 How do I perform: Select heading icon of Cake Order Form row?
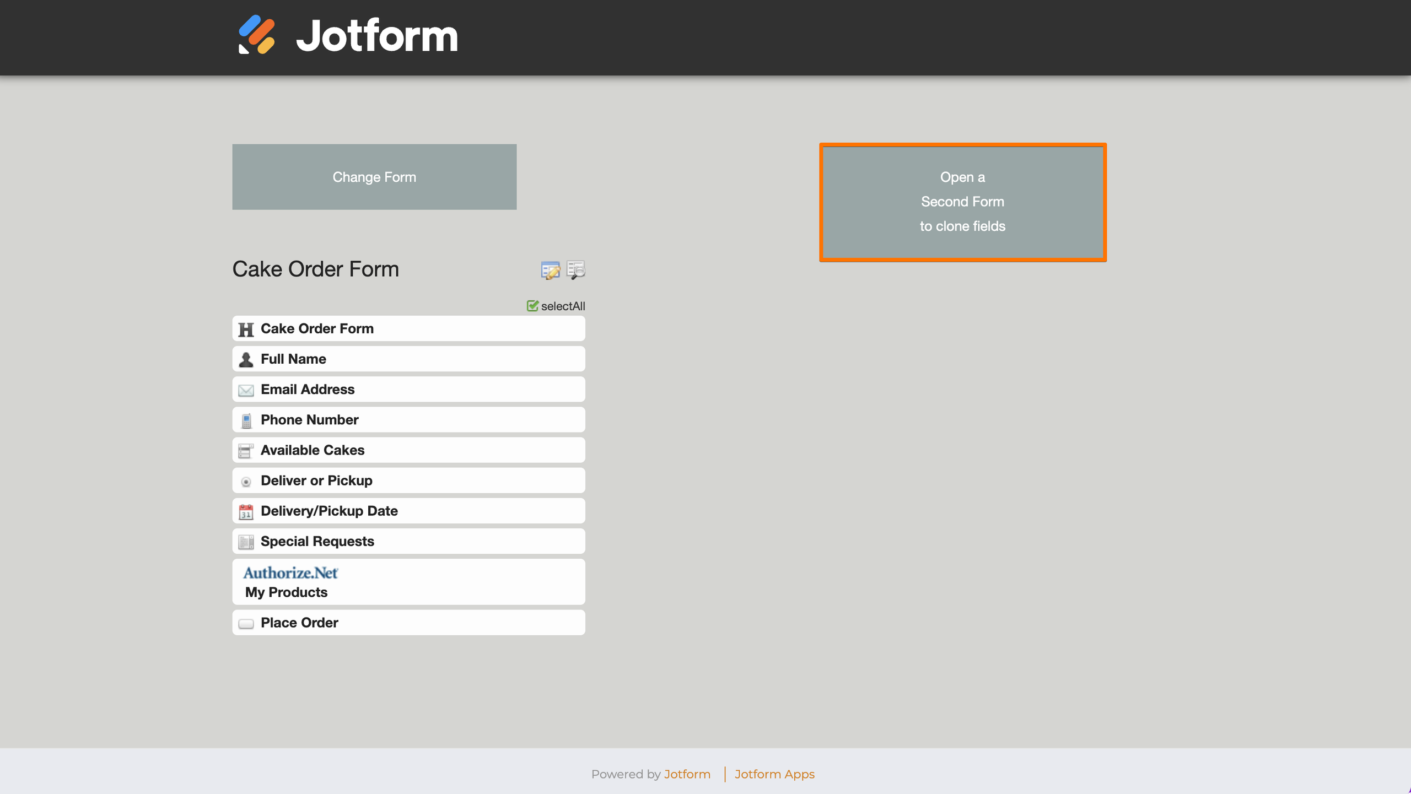tap(246, 330)
